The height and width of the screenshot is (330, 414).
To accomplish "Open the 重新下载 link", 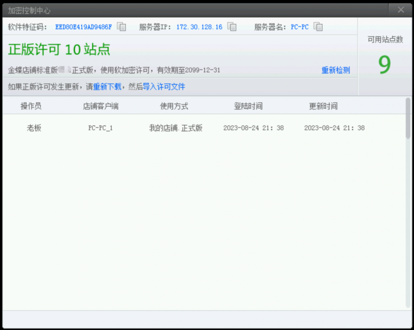I will click(107, 87).
